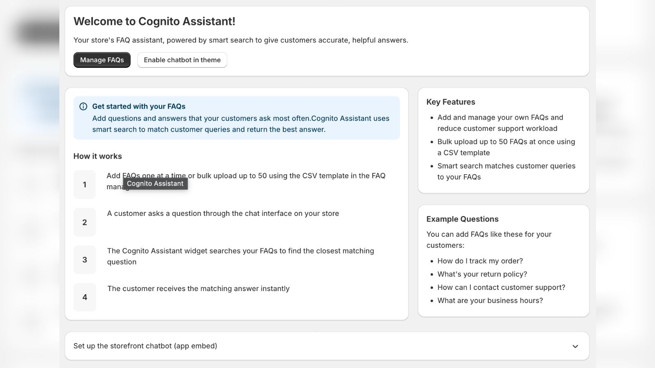Select the What's your return policy example
This screenshot has width=655, height=368.
click(x=482, y=274)
